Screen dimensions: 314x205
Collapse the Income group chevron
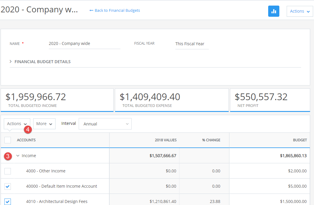coord(18,156)
